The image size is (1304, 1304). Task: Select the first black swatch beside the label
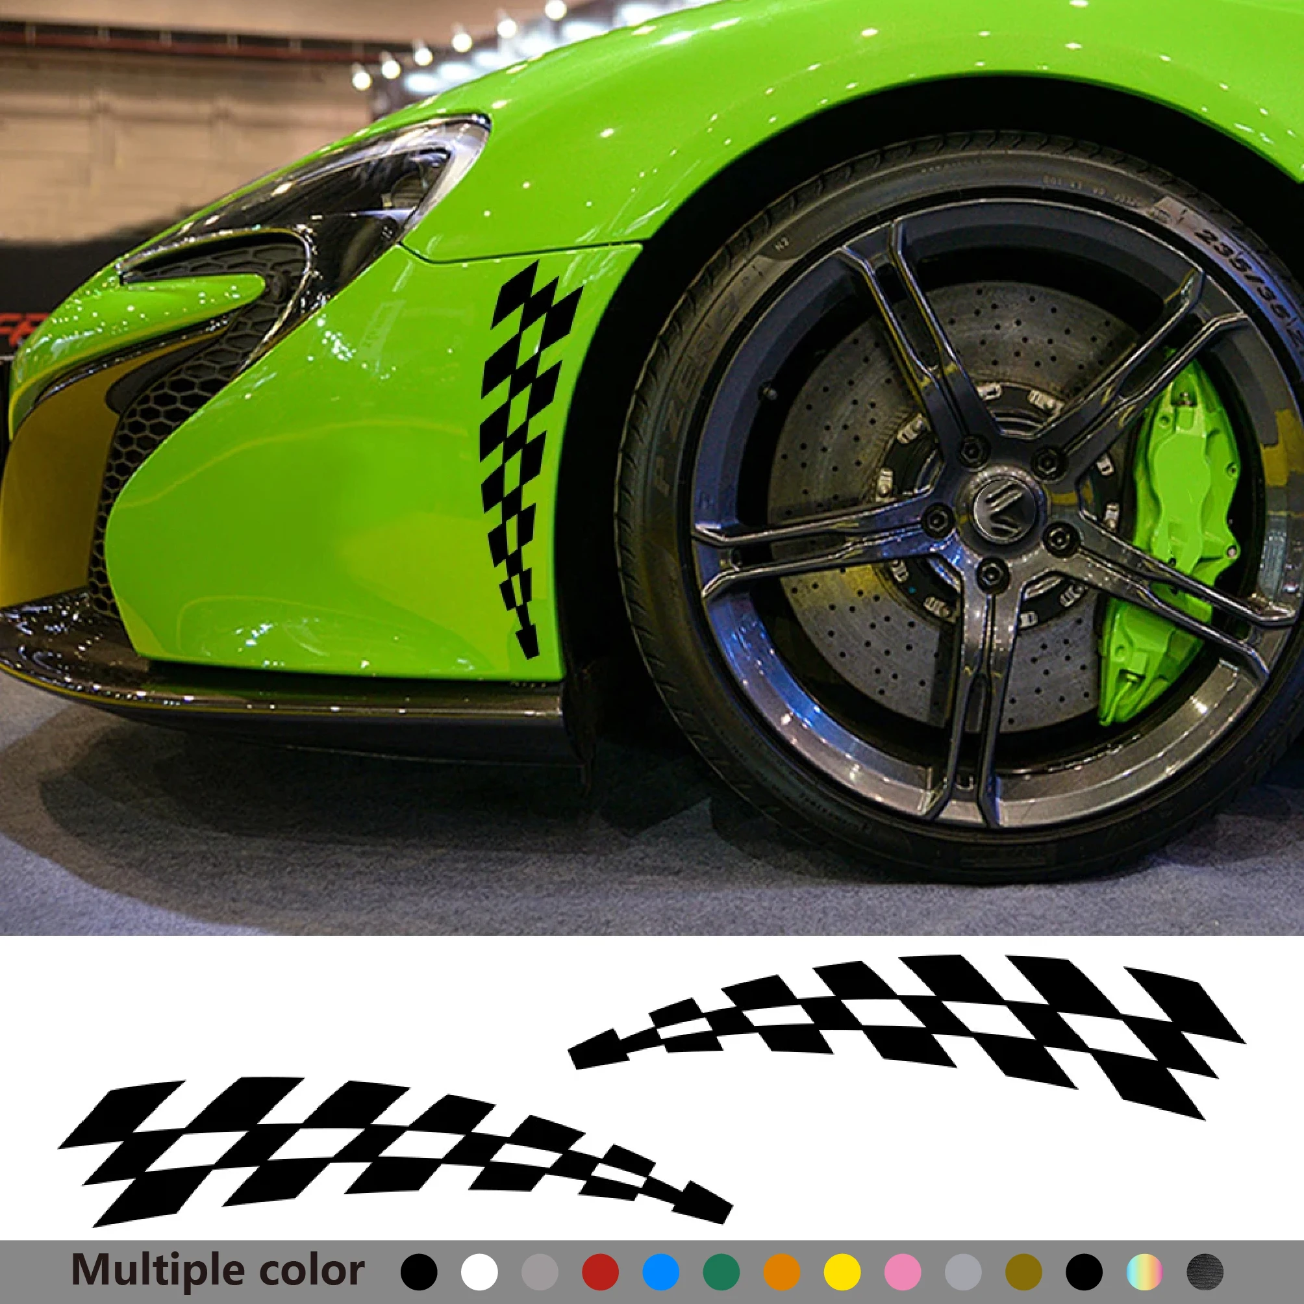pyautogui.click(x=418, y=1272)
